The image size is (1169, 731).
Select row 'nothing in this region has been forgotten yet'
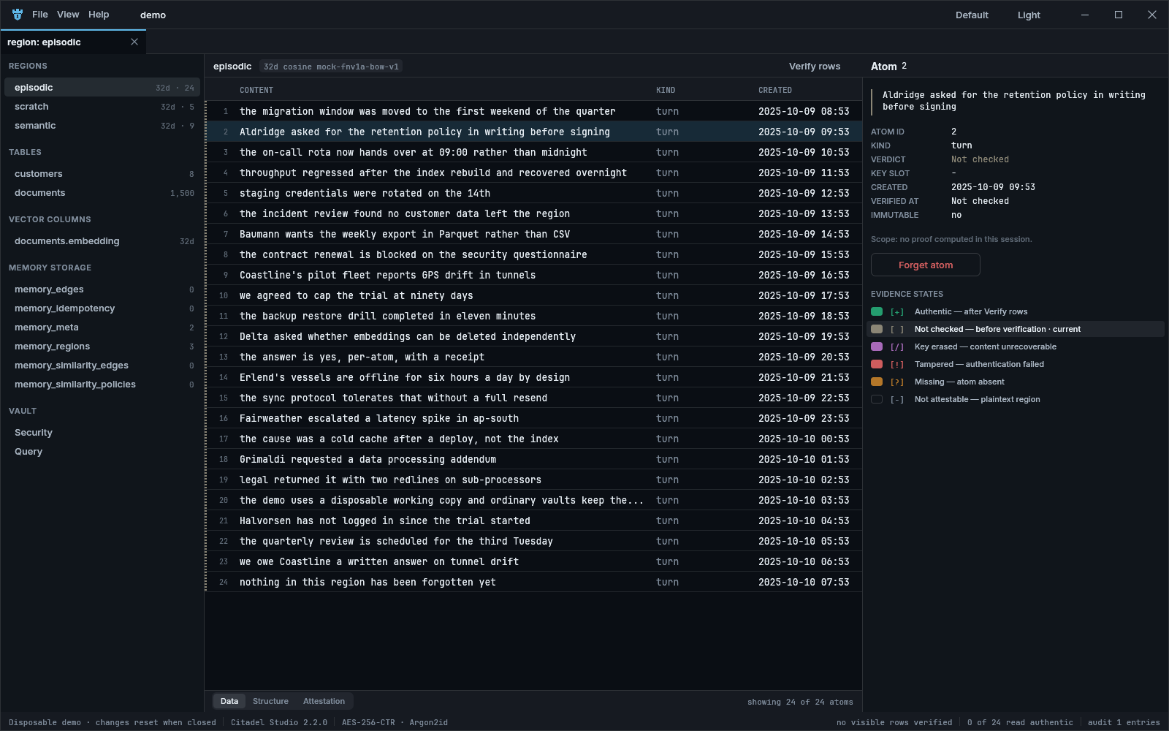(533, 582)
